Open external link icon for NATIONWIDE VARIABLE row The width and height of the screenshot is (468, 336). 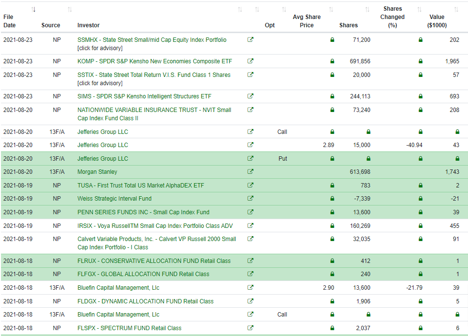point(250,110)
